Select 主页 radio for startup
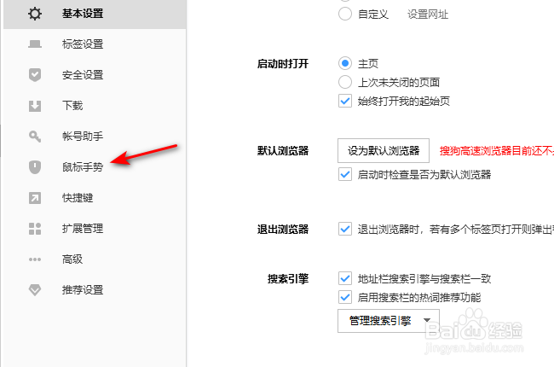 tap(345, 63)
